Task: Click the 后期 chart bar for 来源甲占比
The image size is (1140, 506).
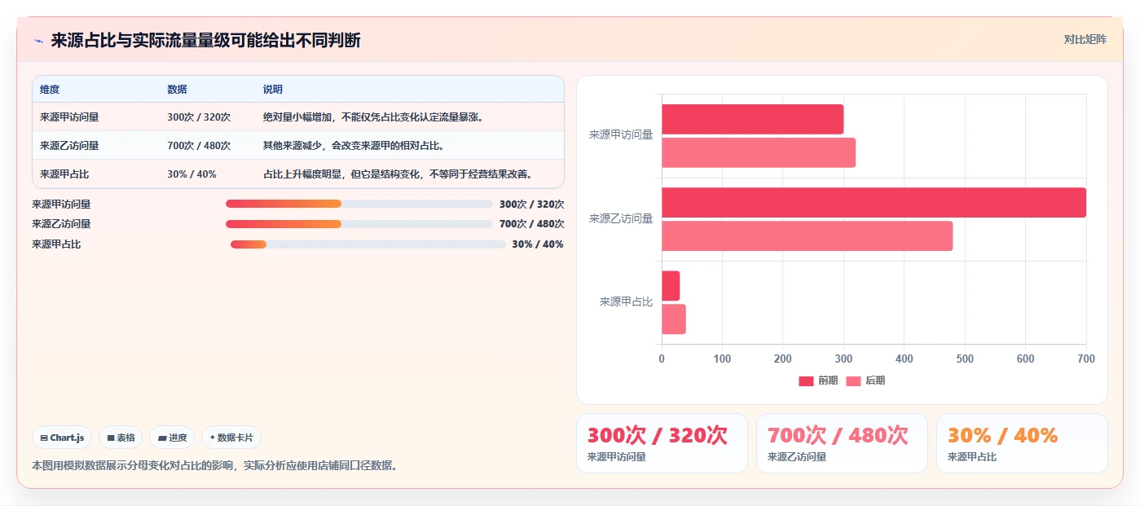Action: (674, 319)
